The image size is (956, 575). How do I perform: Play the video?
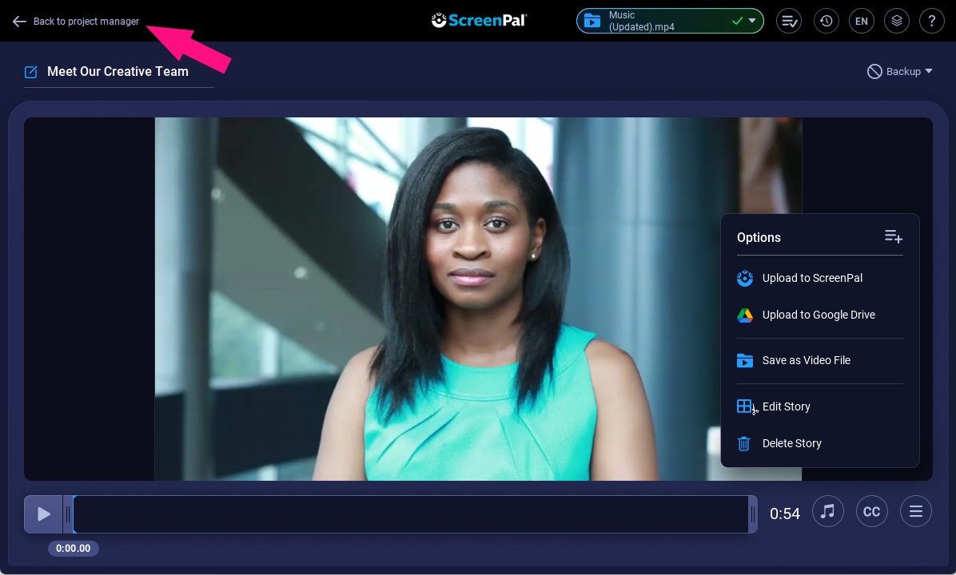[43, 514]
